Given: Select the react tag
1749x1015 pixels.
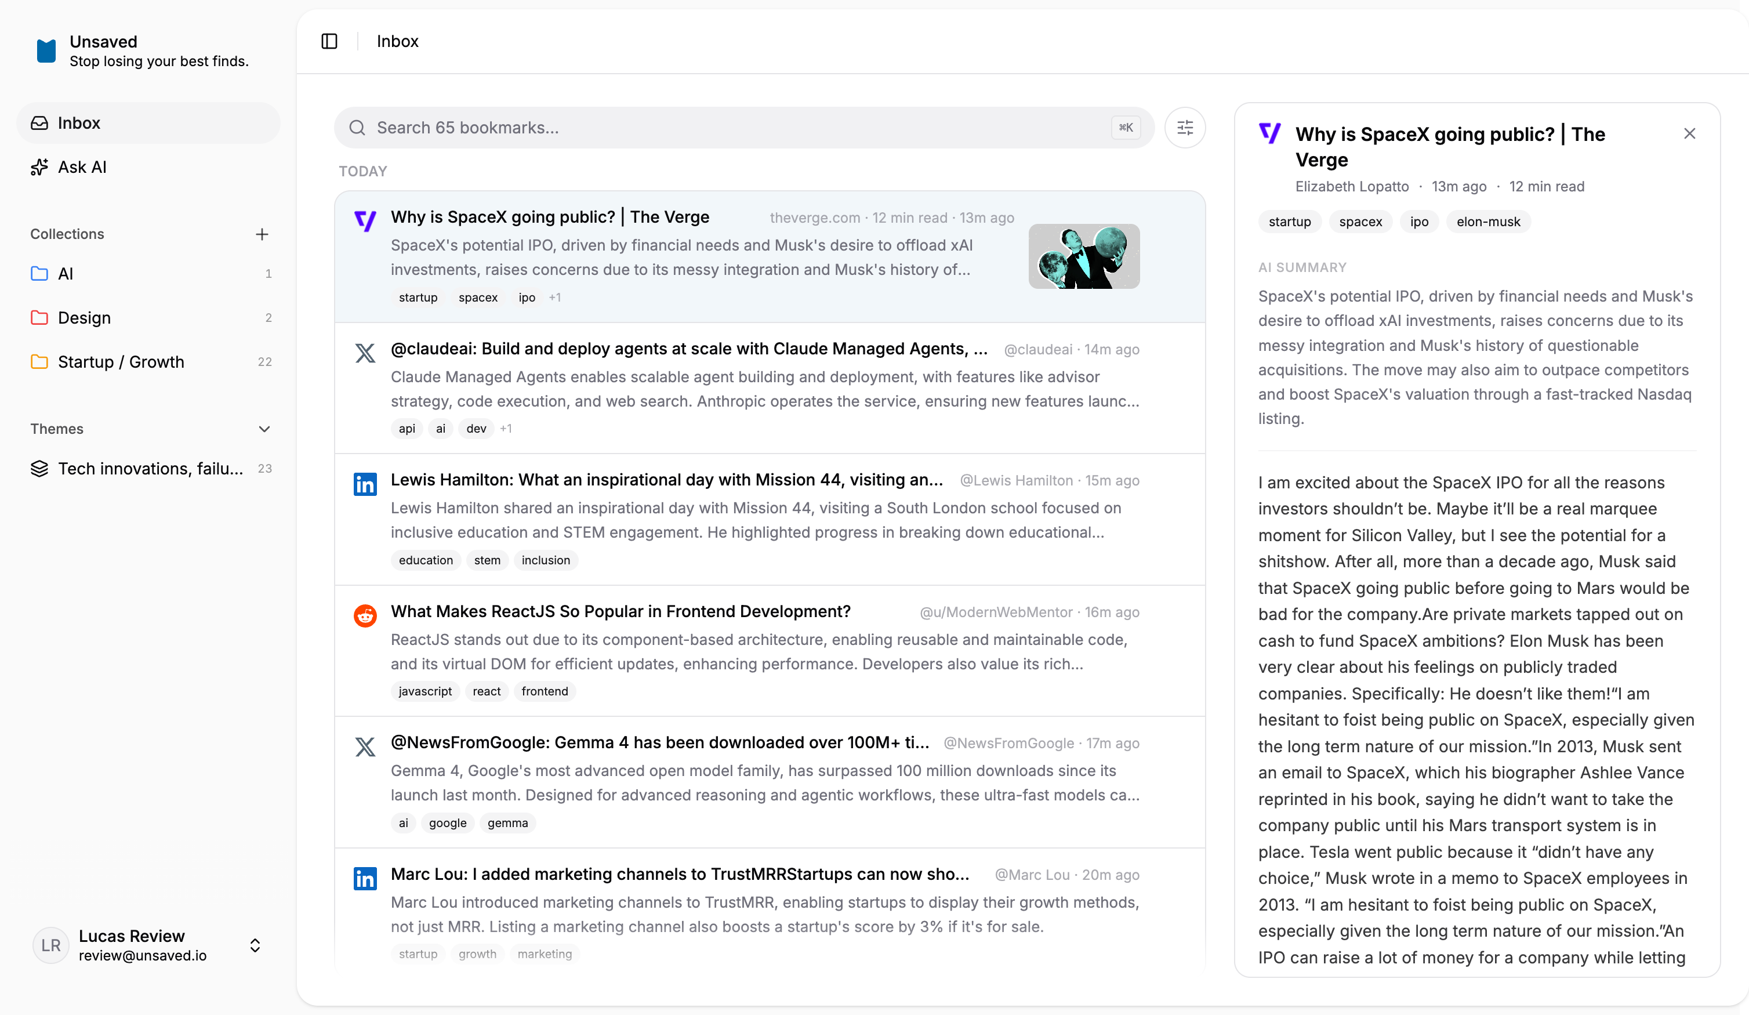Looking at the screenshot, I should point(487,691).
